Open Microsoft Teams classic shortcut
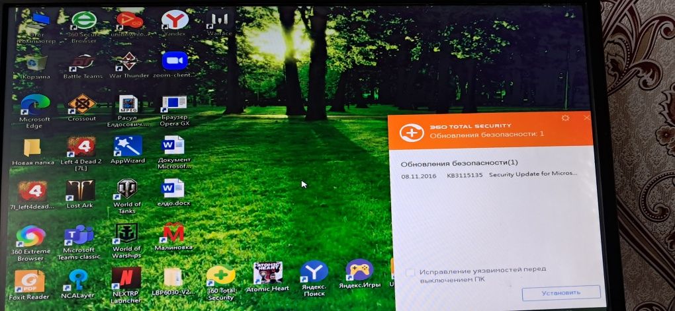675x311 pixels. [x=79, y=242]
